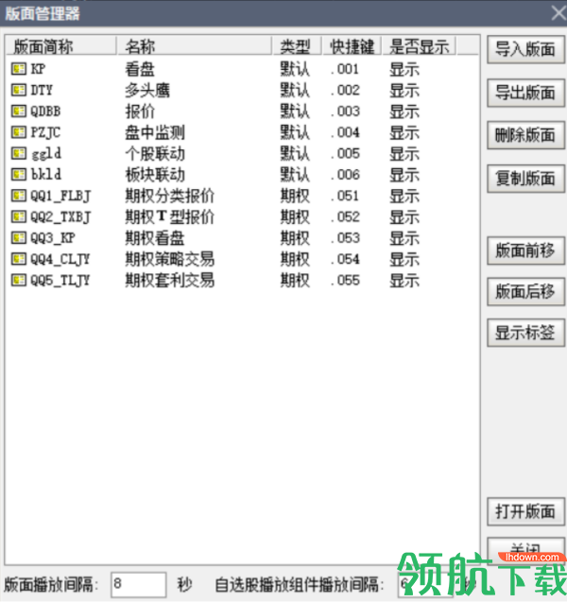This screenshot has height=602, width=567.
Task: Move layout back via 版面后移
Action: (525, 292)
